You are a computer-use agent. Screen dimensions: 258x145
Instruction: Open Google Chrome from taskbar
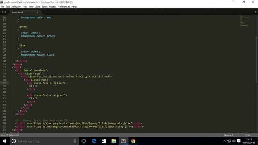click(x=133, y=141)
